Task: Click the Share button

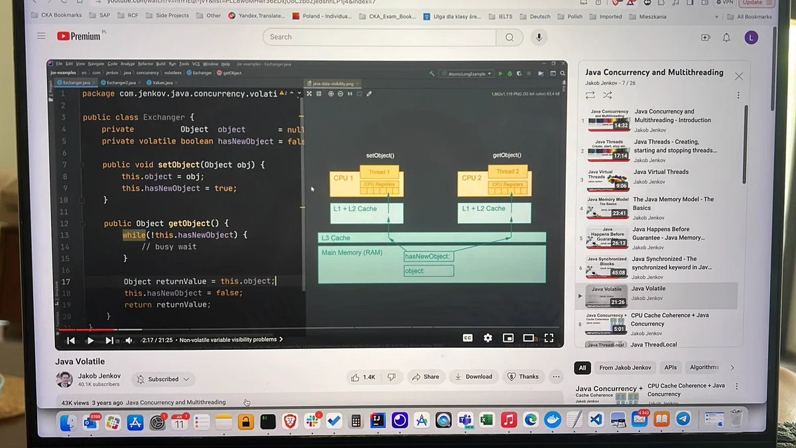Action: [x=426, y=376]
